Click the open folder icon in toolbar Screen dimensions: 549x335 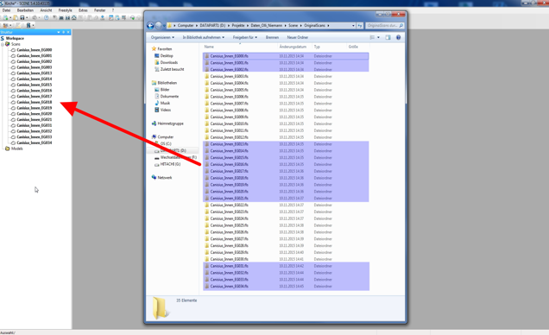click(16, 17)
